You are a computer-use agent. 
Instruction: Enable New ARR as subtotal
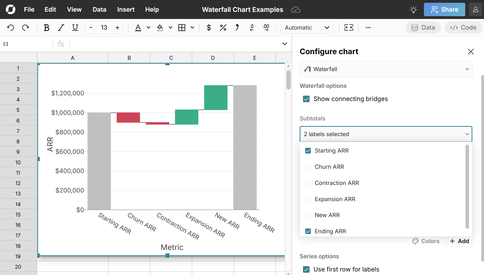click(x=308, y=215)
